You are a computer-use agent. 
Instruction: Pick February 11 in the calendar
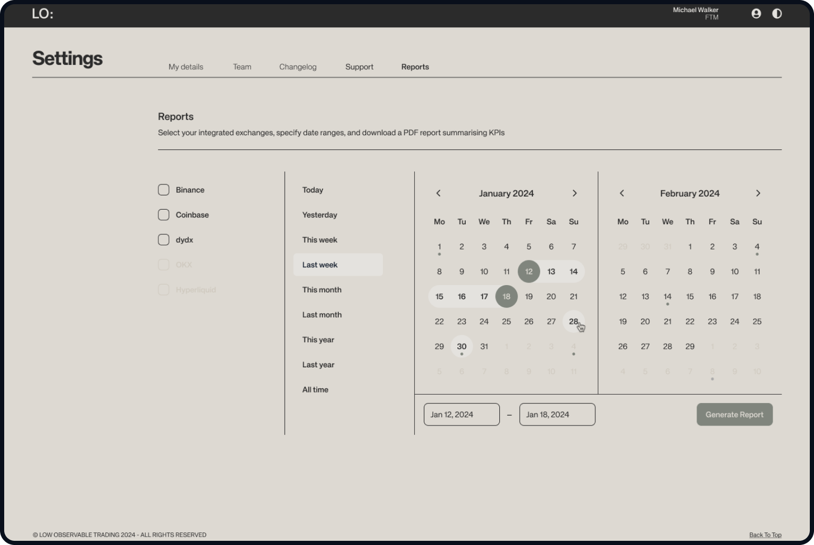coord(757,271)
